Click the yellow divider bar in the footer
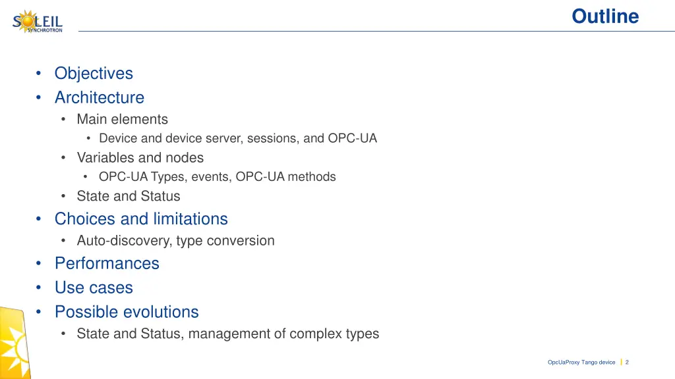The height and width of the screenshot is (379, 675). (x=621, y=362)
